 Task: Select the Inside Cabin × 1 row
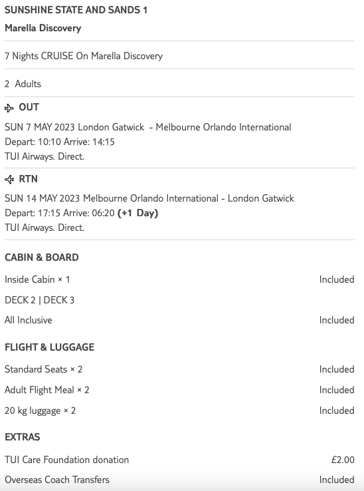pos(179,279)
